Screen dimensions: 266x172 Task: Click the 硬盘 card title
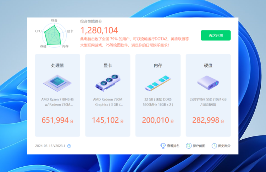(208, 65)
